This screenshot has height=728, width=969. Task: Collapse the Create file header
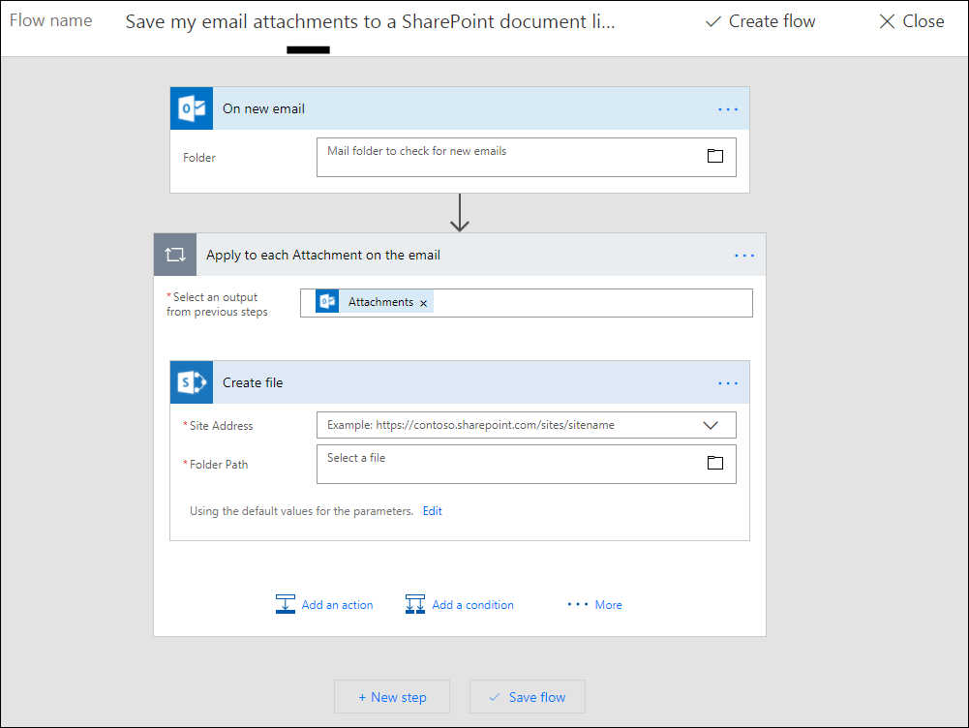pos(460,382)
